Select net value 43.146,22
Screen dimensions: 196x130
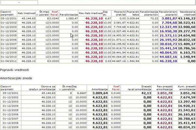pos(187,19)
